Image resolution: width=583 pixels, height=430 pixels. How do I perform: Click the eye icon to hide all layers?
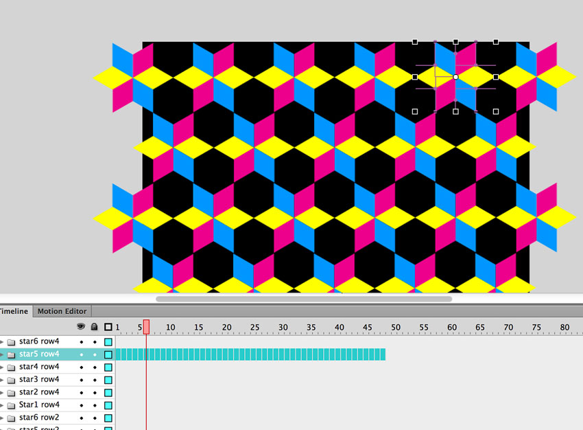[x=81, y=326]
